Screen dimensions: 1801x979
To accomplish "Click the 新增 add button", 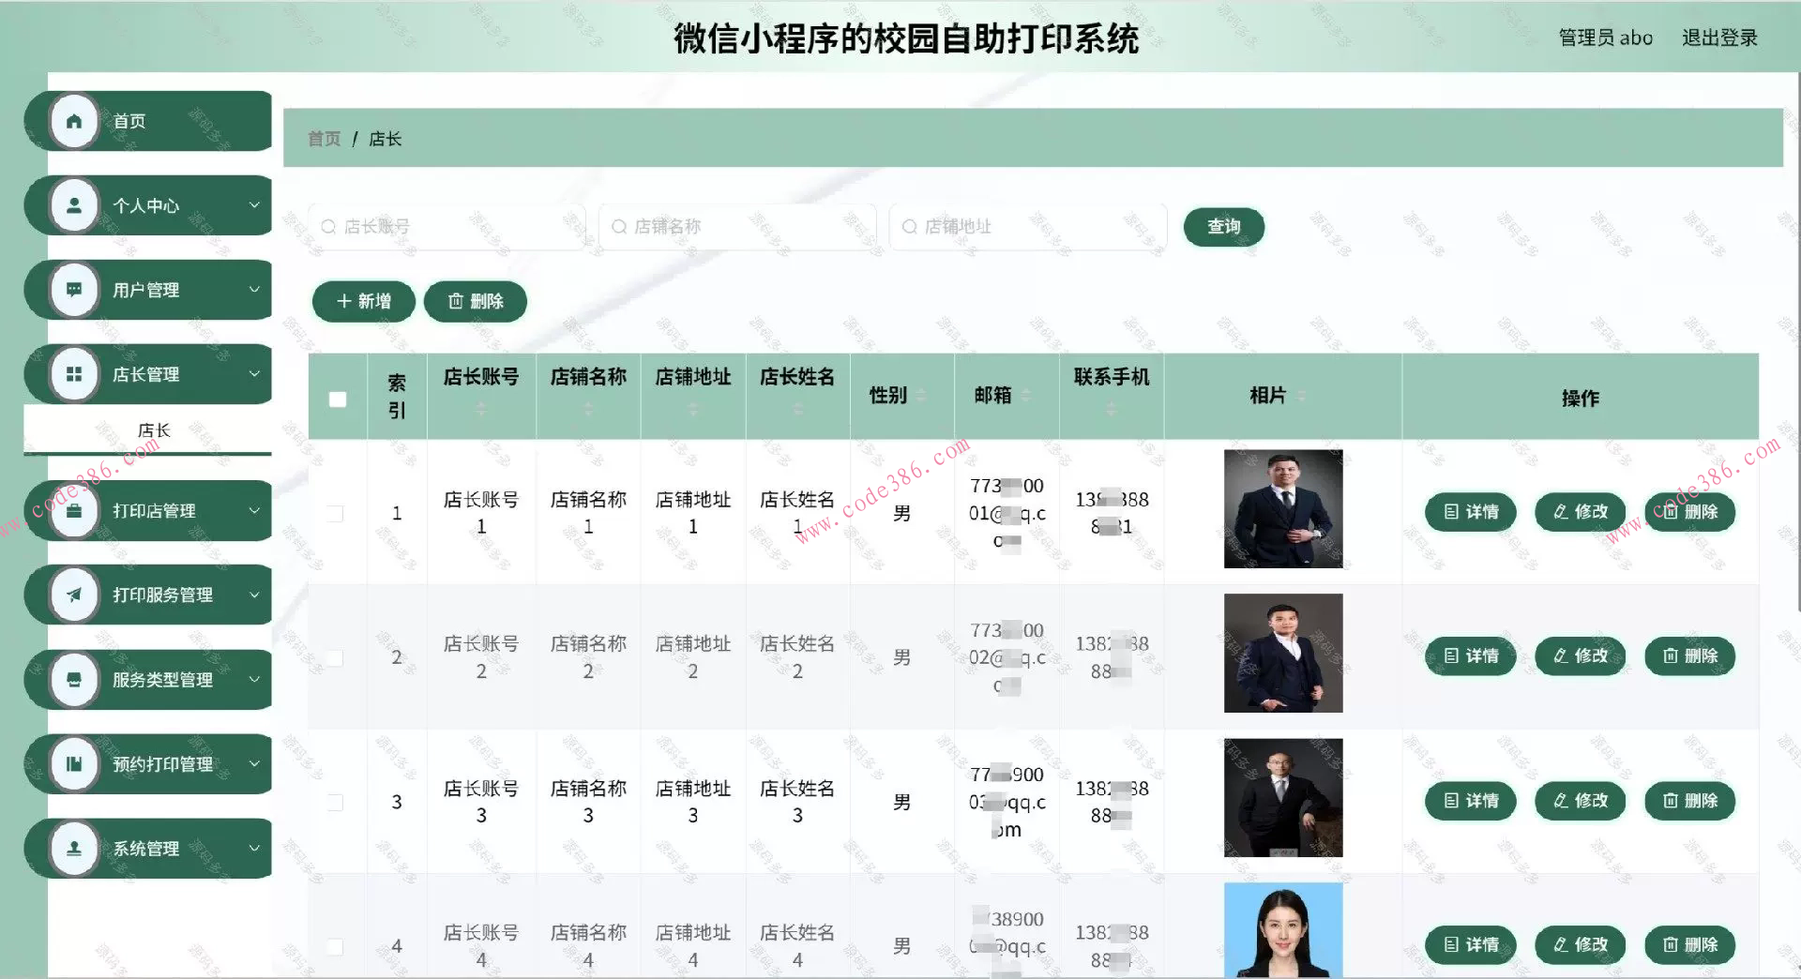I will pos(363,301).
